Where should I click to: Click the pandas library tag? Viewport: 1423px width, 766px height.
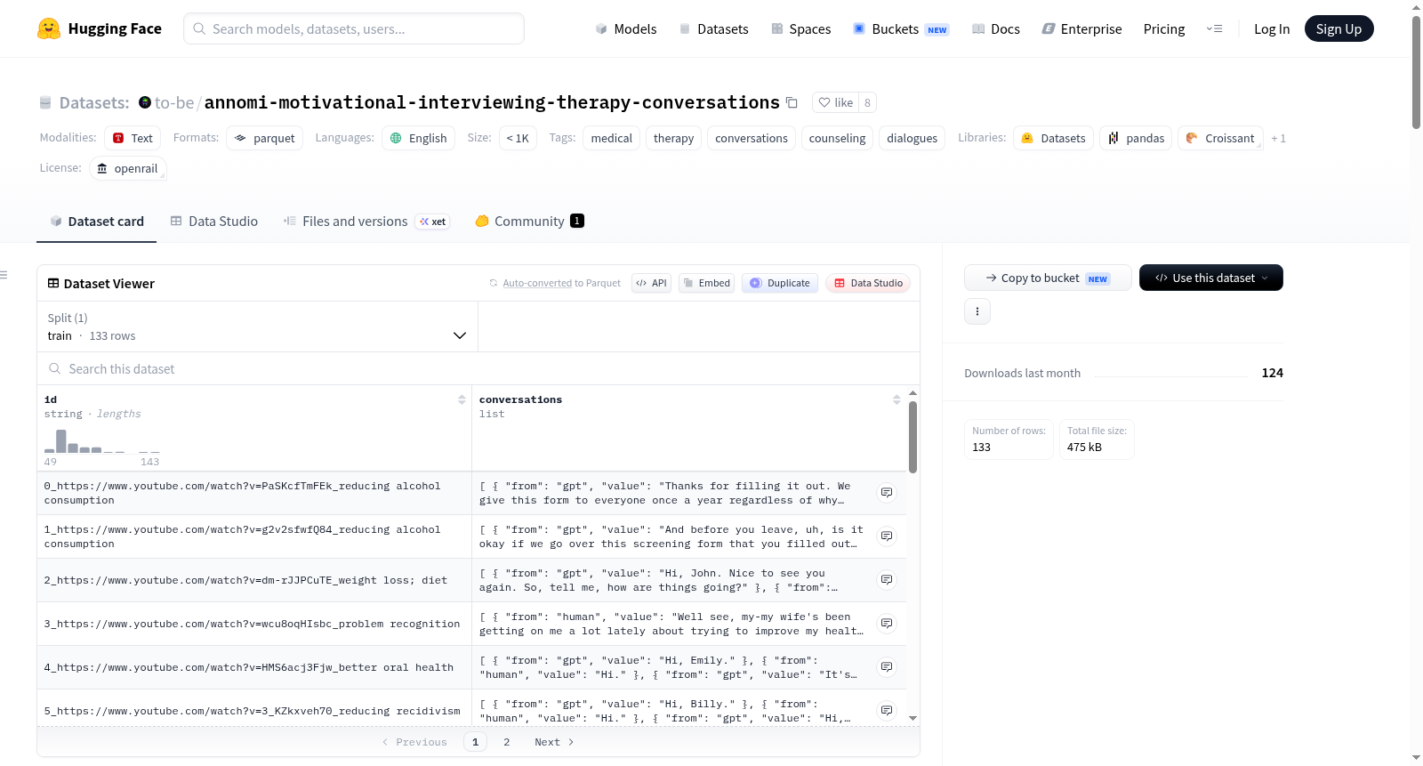[1136, 138]
